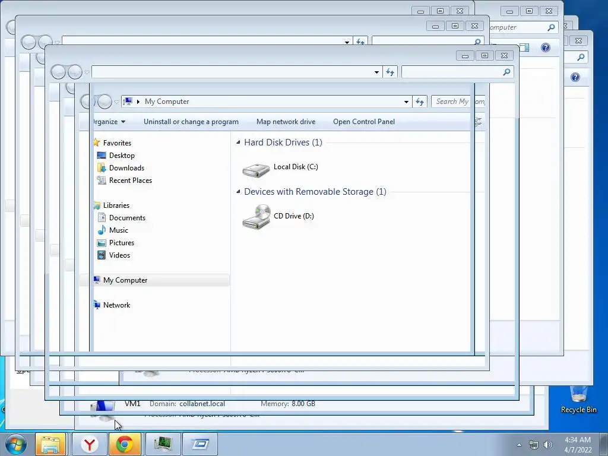Image resolution: width=608 pixels, height=456 pixels.
Task: Collapse Devices with Removable Storage group
Action: (x=238, y=192)
